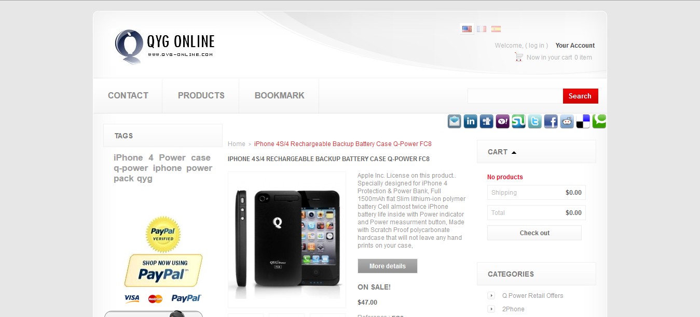Share on StumbleUpon icon
This screenshot has width=700, height=317.
(x=519, y=121)
